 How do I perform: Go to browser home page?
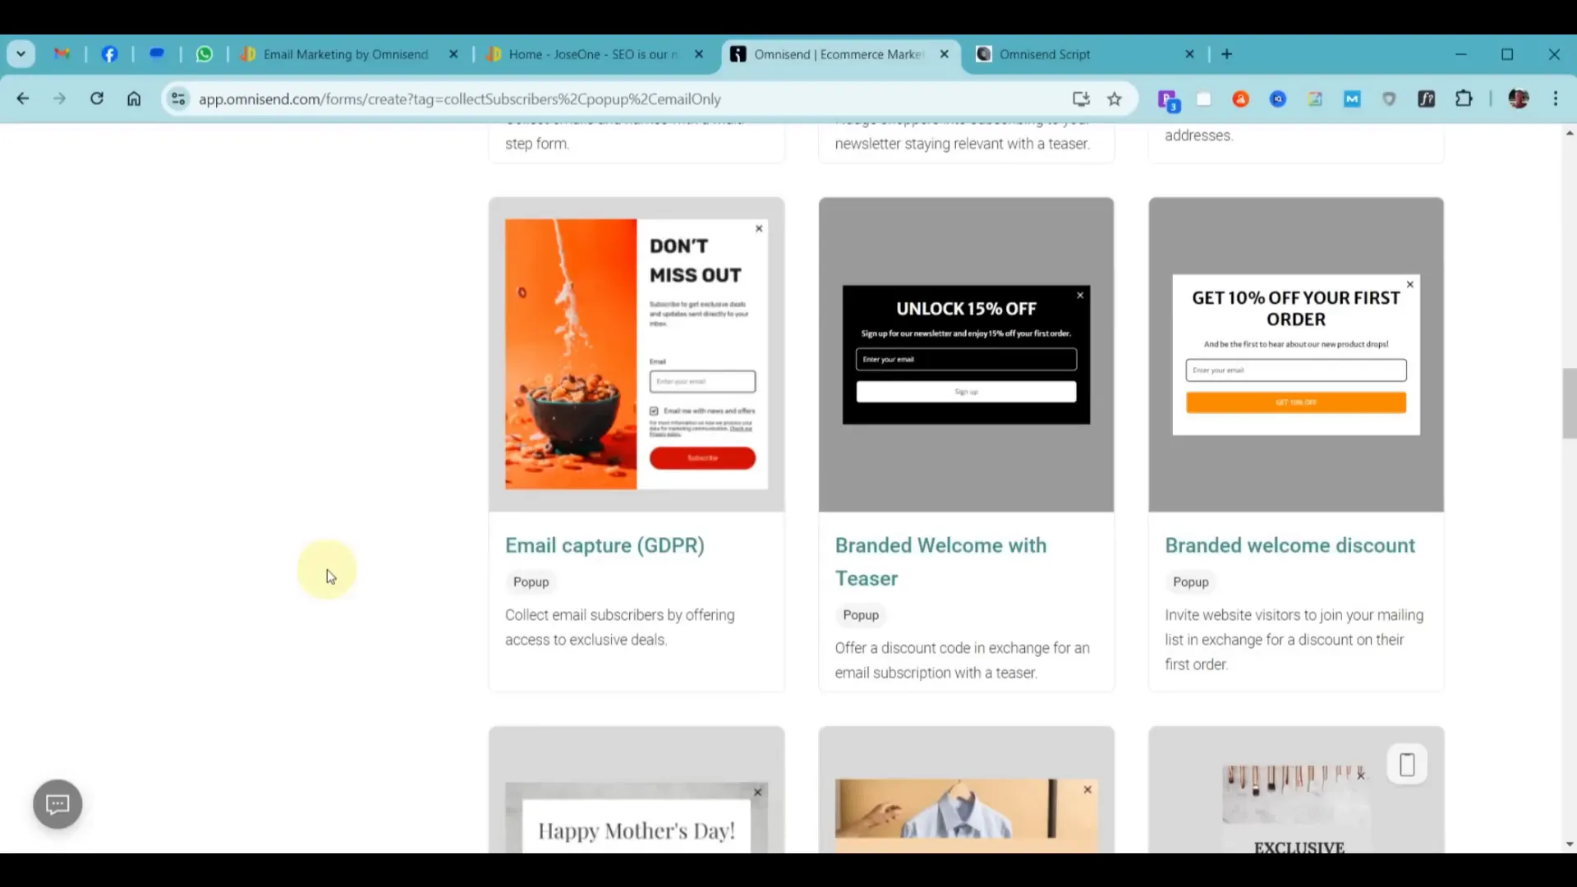[x=134, y=99]
